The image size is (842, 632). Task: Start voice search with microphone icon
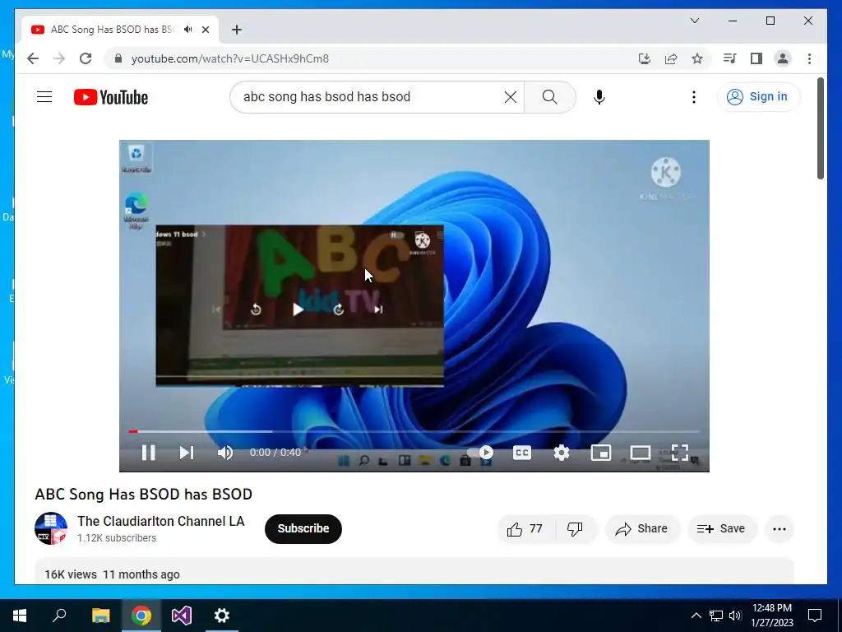(599, 97)
